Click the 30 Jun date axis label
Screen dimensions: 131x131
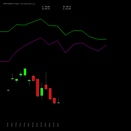(x=54, y=125)
